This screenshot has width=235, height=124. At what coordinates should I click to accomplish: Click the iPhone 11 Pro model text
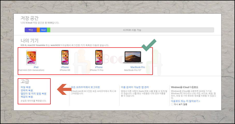[96, 70]
